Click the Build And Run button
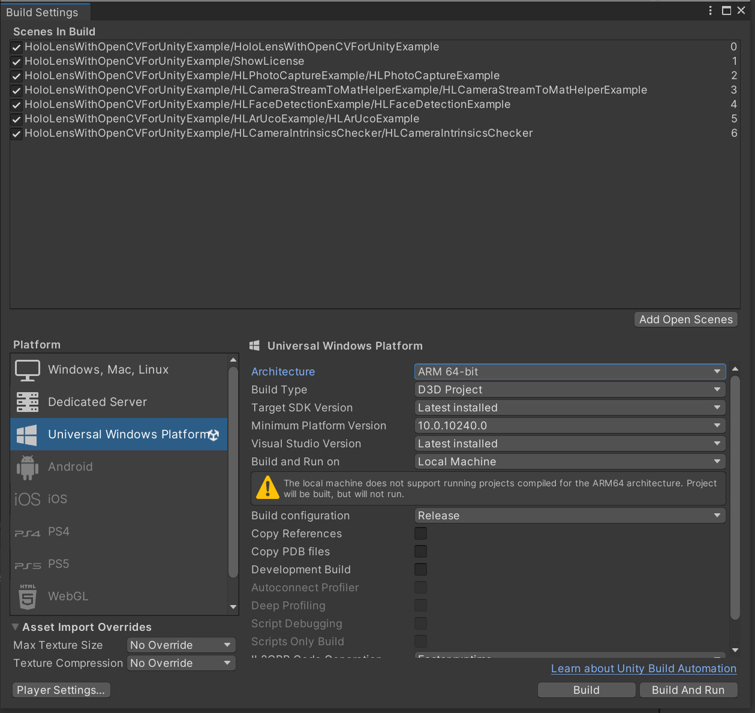The width and height of the screenshot is (755, 713). [688, 690]
